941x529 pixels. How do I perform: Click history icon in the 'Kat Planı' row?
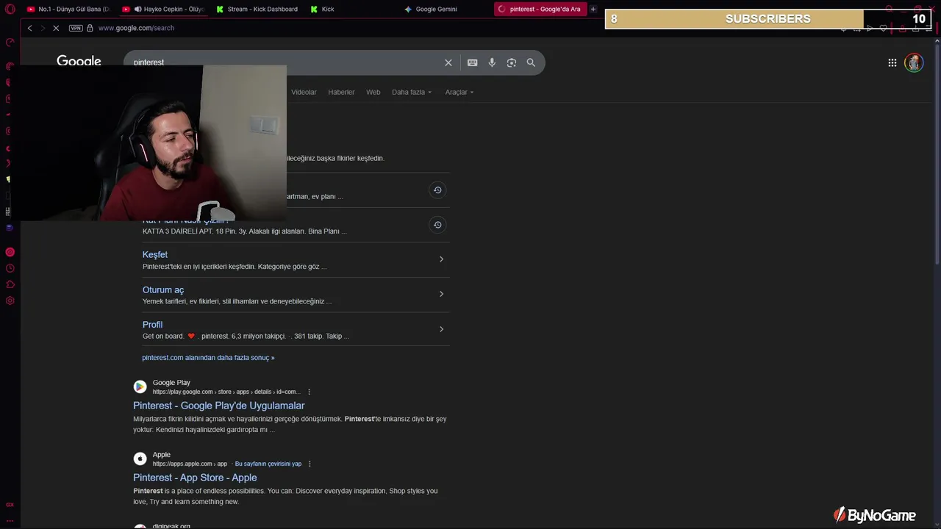(x=437, y=225)
